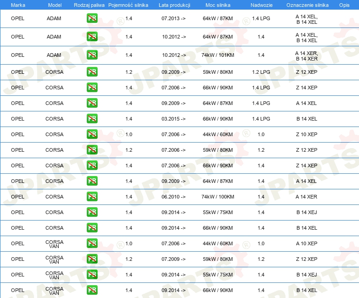Click the B 14 XEJ code in CORSA VAN row
The image size is (359, 298).
click(x=307, y=275)
